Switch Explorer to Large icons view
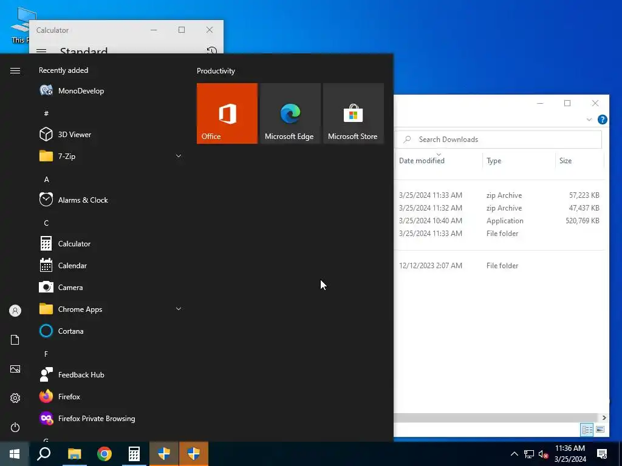 pyautogui.click(x=600, y=430)
